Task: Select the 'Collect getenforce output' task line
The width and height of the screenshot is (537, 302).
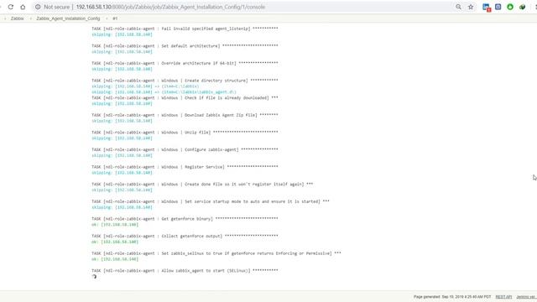Action: click(185, 236)
